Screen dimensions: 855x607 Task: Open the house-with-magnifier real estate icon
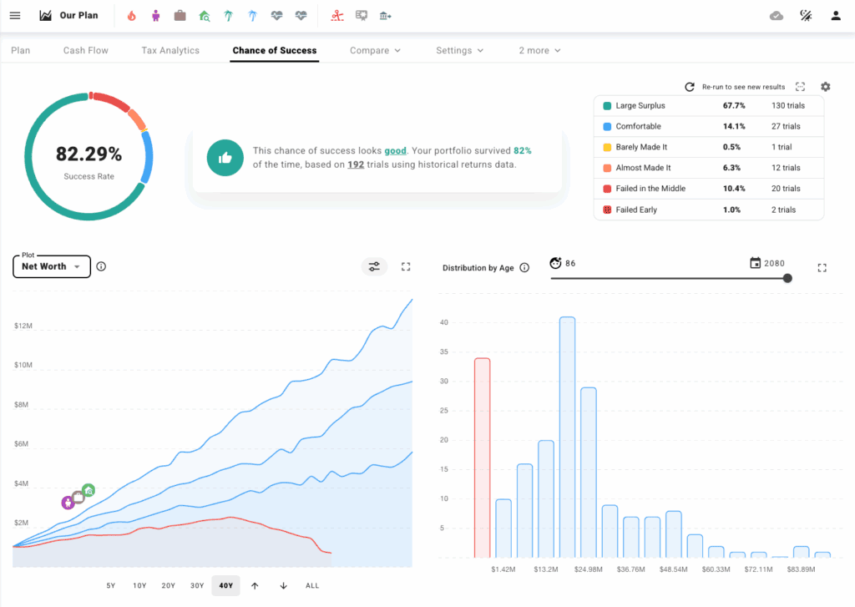tap(205, 15)
